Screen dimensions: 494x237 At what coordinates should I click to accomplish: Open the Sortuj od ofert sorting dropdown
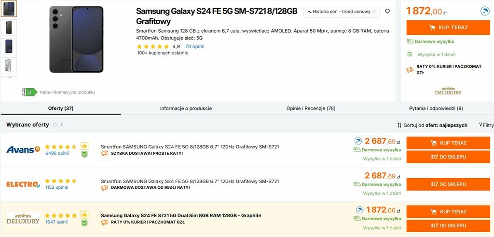[x=432, y=125]
